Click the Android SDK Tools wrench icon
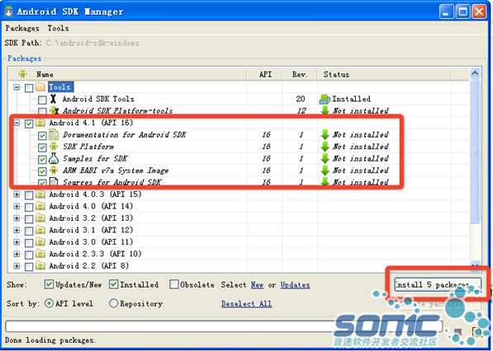The image size is (493, 351). click(x=54, y=99)
